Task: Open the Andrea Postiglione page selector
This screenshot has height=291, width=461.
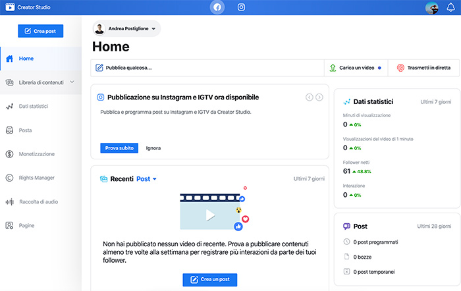Action: click(x=126, y=28)
